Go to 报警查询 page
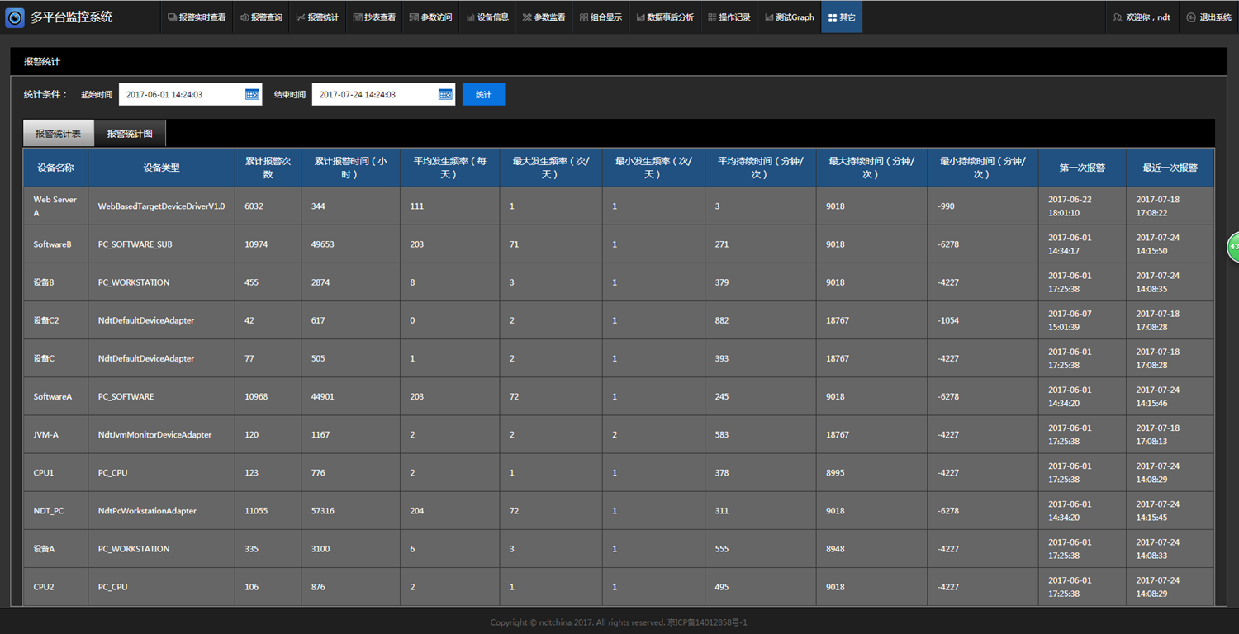The height and width of the screenshot is (634, 1239). (262, 17)
